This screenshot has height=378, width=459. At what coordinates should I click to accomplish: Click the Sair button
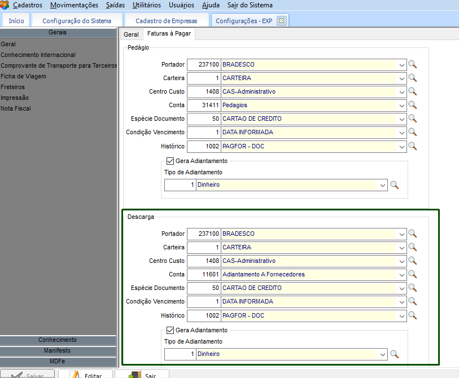(142, 374)
